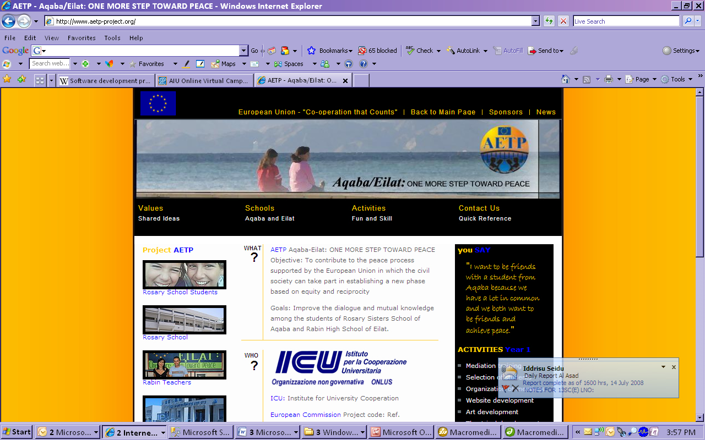Viewport: 705px width, 440px height.
Task: Click the Back to Main Page link
Action: [443, 112]
